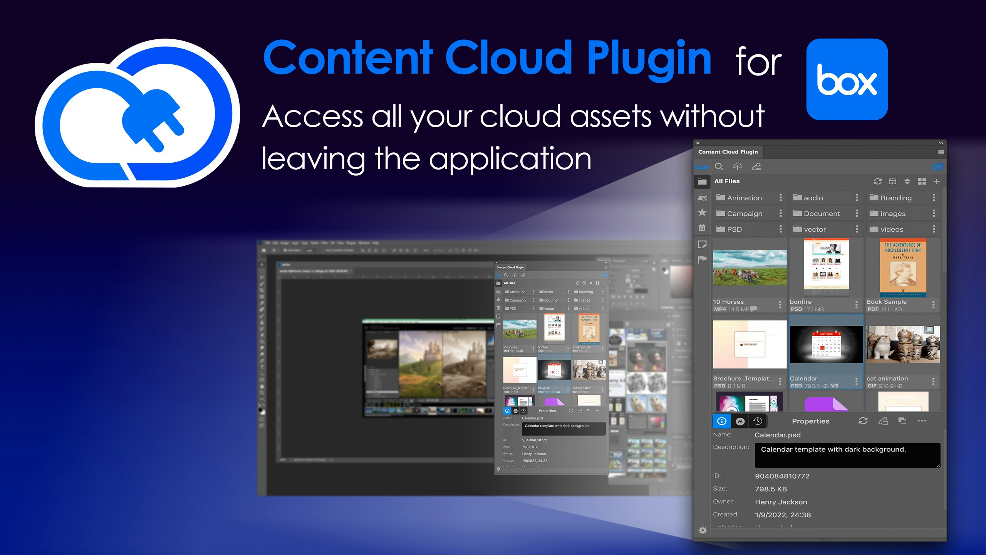
Task: Click the copy squares icon in enlarged Properties header
Action: 902,421
